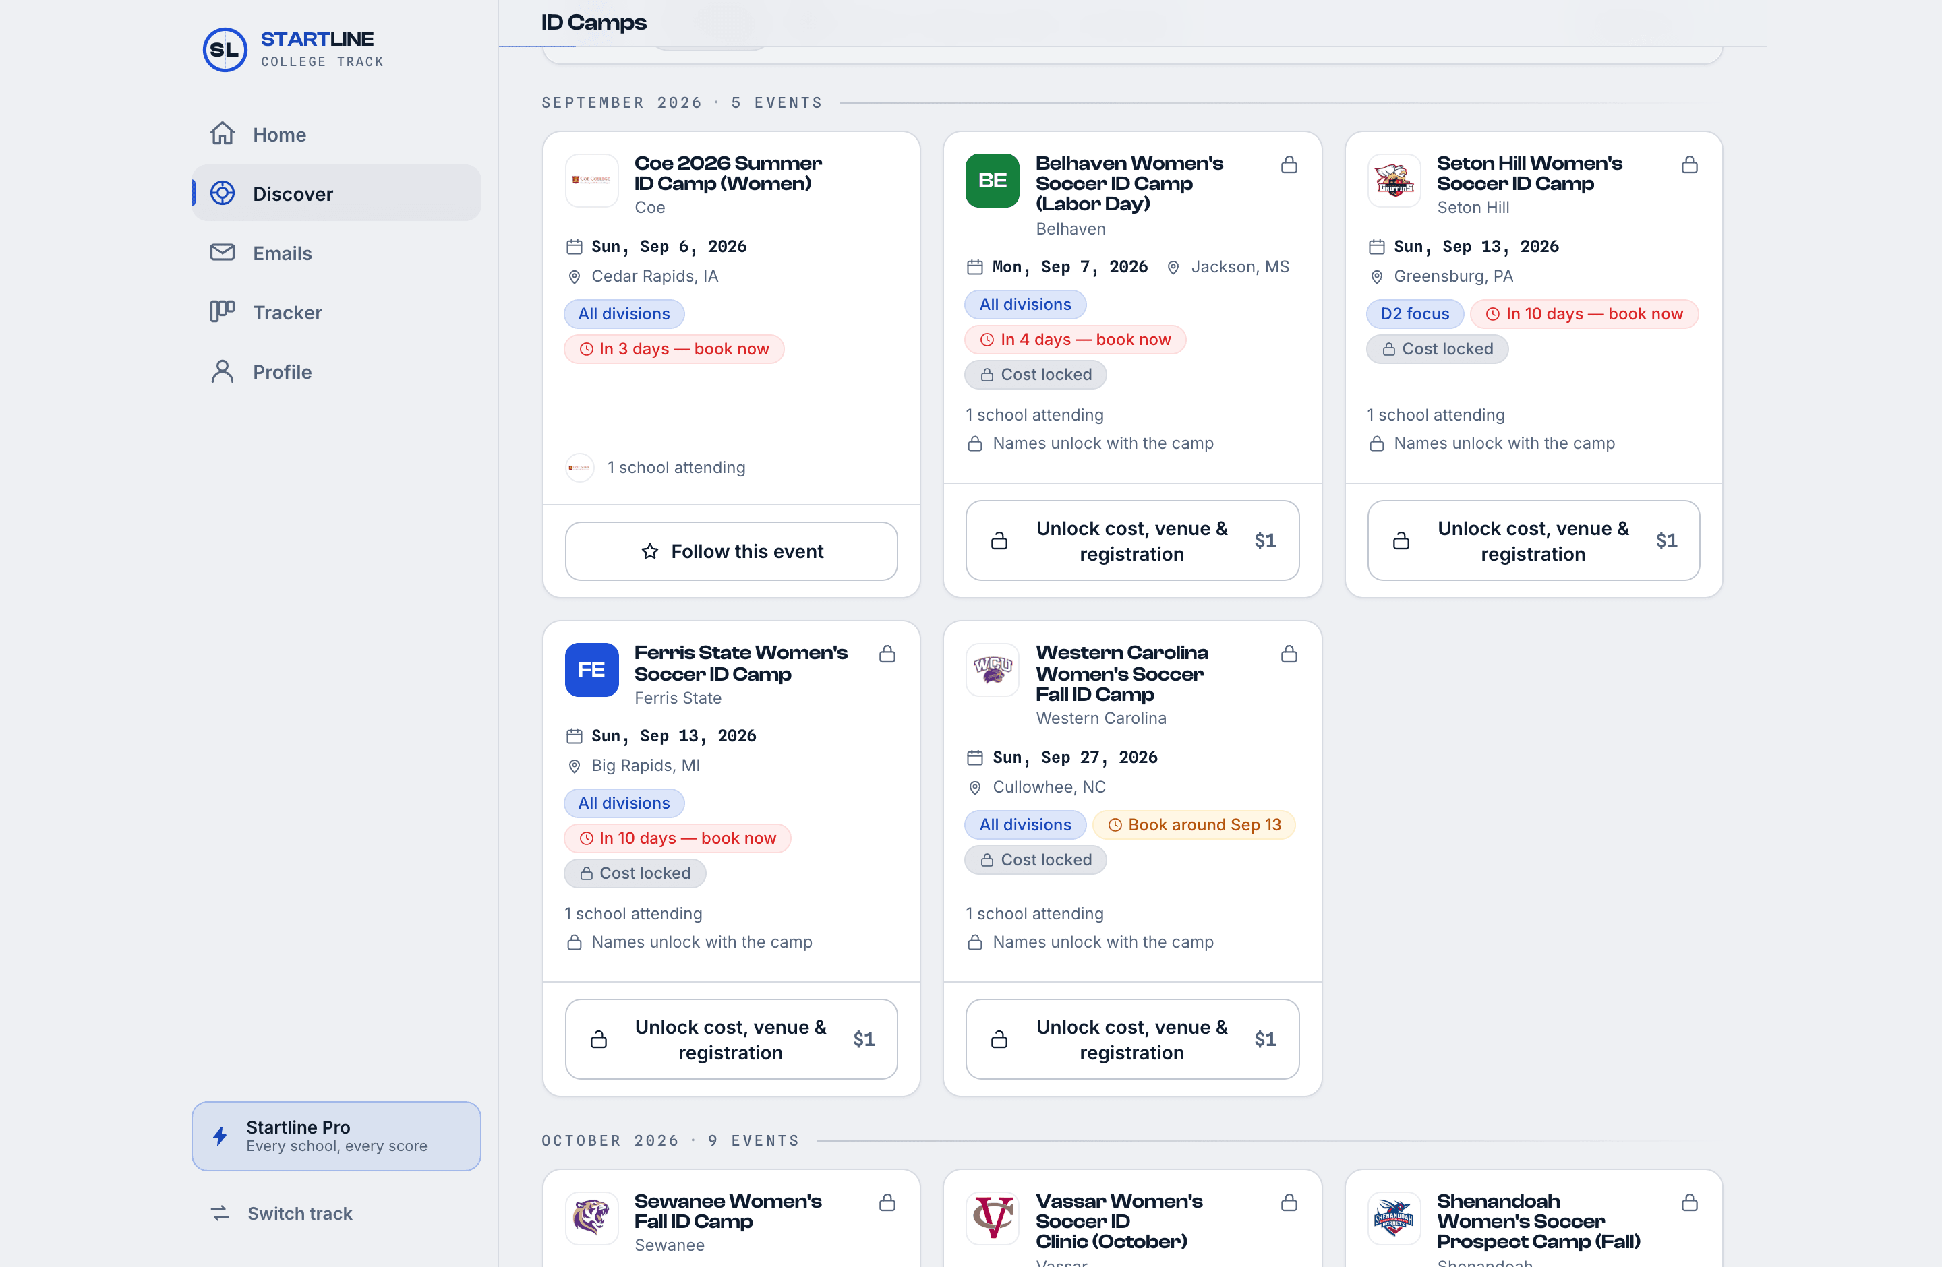Open the Profile section
The image size is (1942, 1267).
pos(336,372)
